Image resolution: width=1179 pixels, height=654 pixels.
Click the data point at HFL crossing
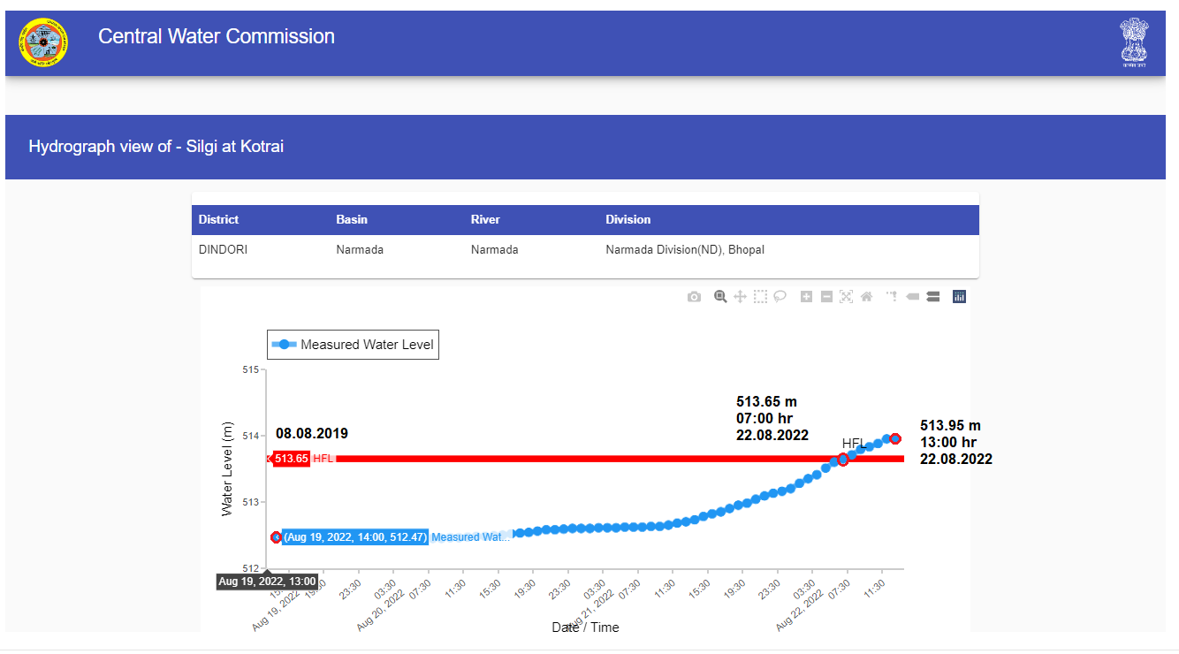click(x=842, y=460)
